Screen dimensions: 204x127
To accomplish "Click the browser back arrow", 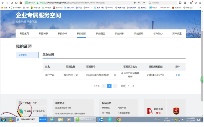I will click(3, 3).
